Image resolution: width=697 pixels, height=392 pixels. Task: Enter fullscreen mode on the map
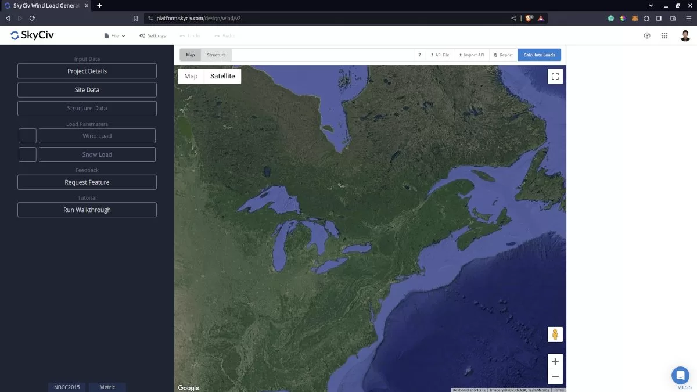coord(555,75)
